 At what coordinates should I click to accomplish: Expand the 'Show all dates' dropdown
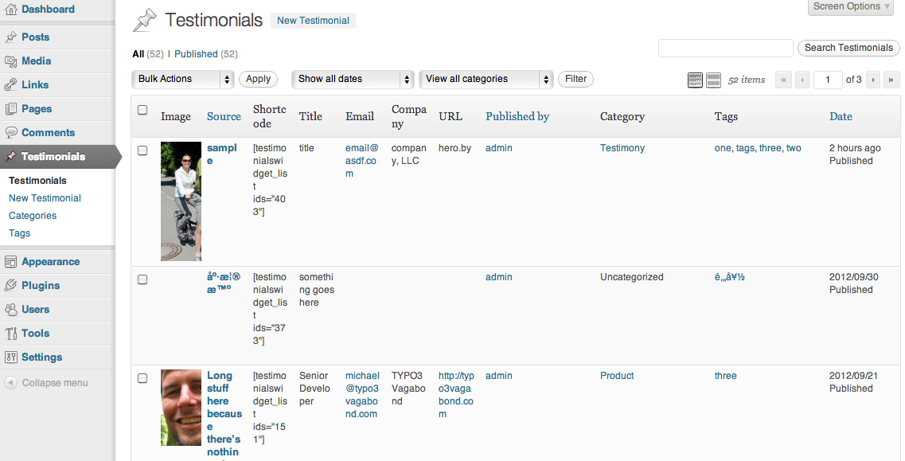353,79
